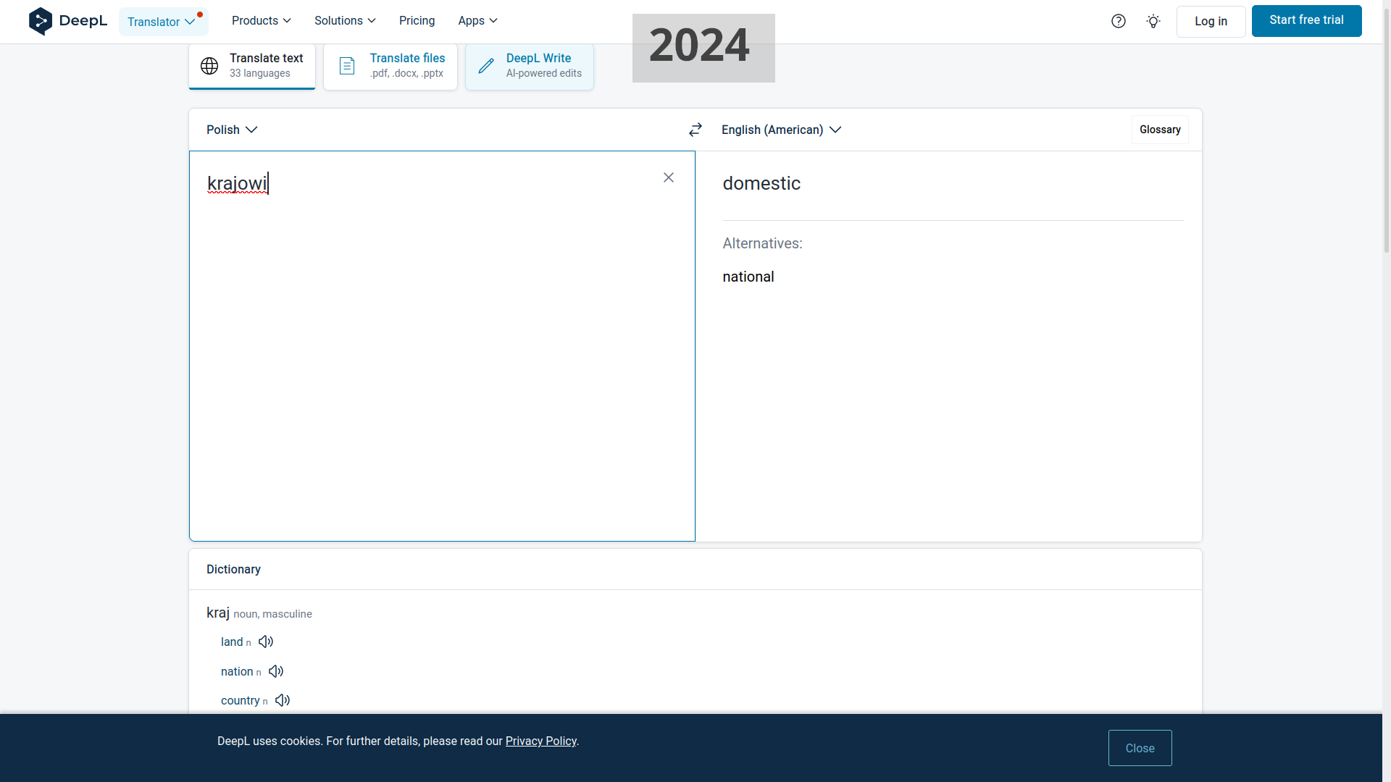The height and width of the screenshot is (782, 1391).
Task: Expand the Translator product switcher
Action: pyautogui.click(x=162, y=22)
